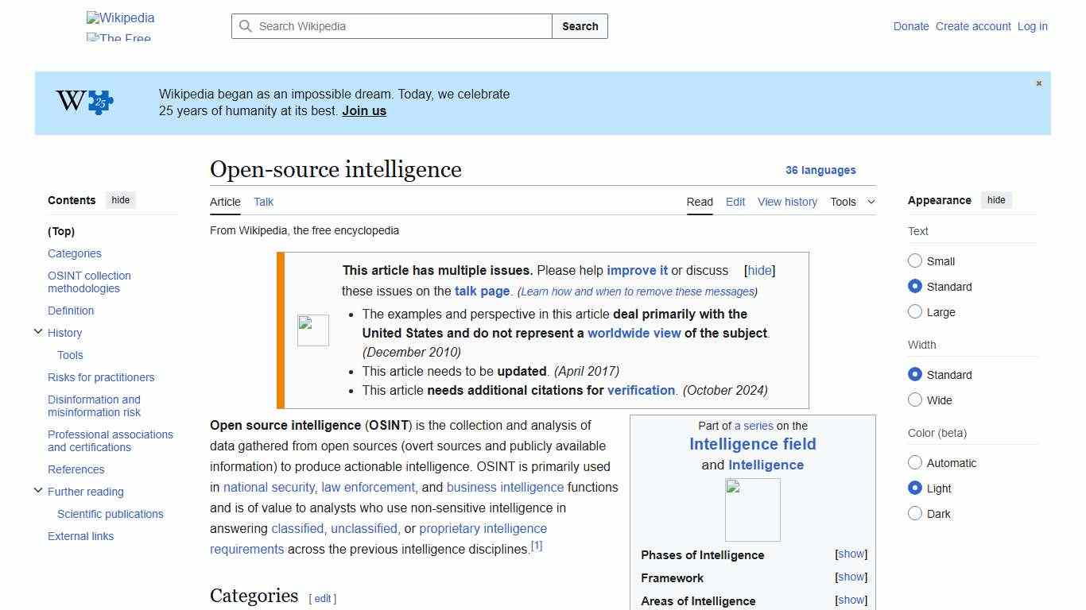The image size is (1086, 610).
Task: Select the Edit tab
Action: [735, 202]
